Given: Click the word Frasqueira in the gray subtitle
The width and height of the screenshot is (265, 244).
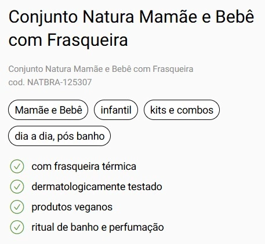Looking at the screenshot, I should click(x=173, y=69).
